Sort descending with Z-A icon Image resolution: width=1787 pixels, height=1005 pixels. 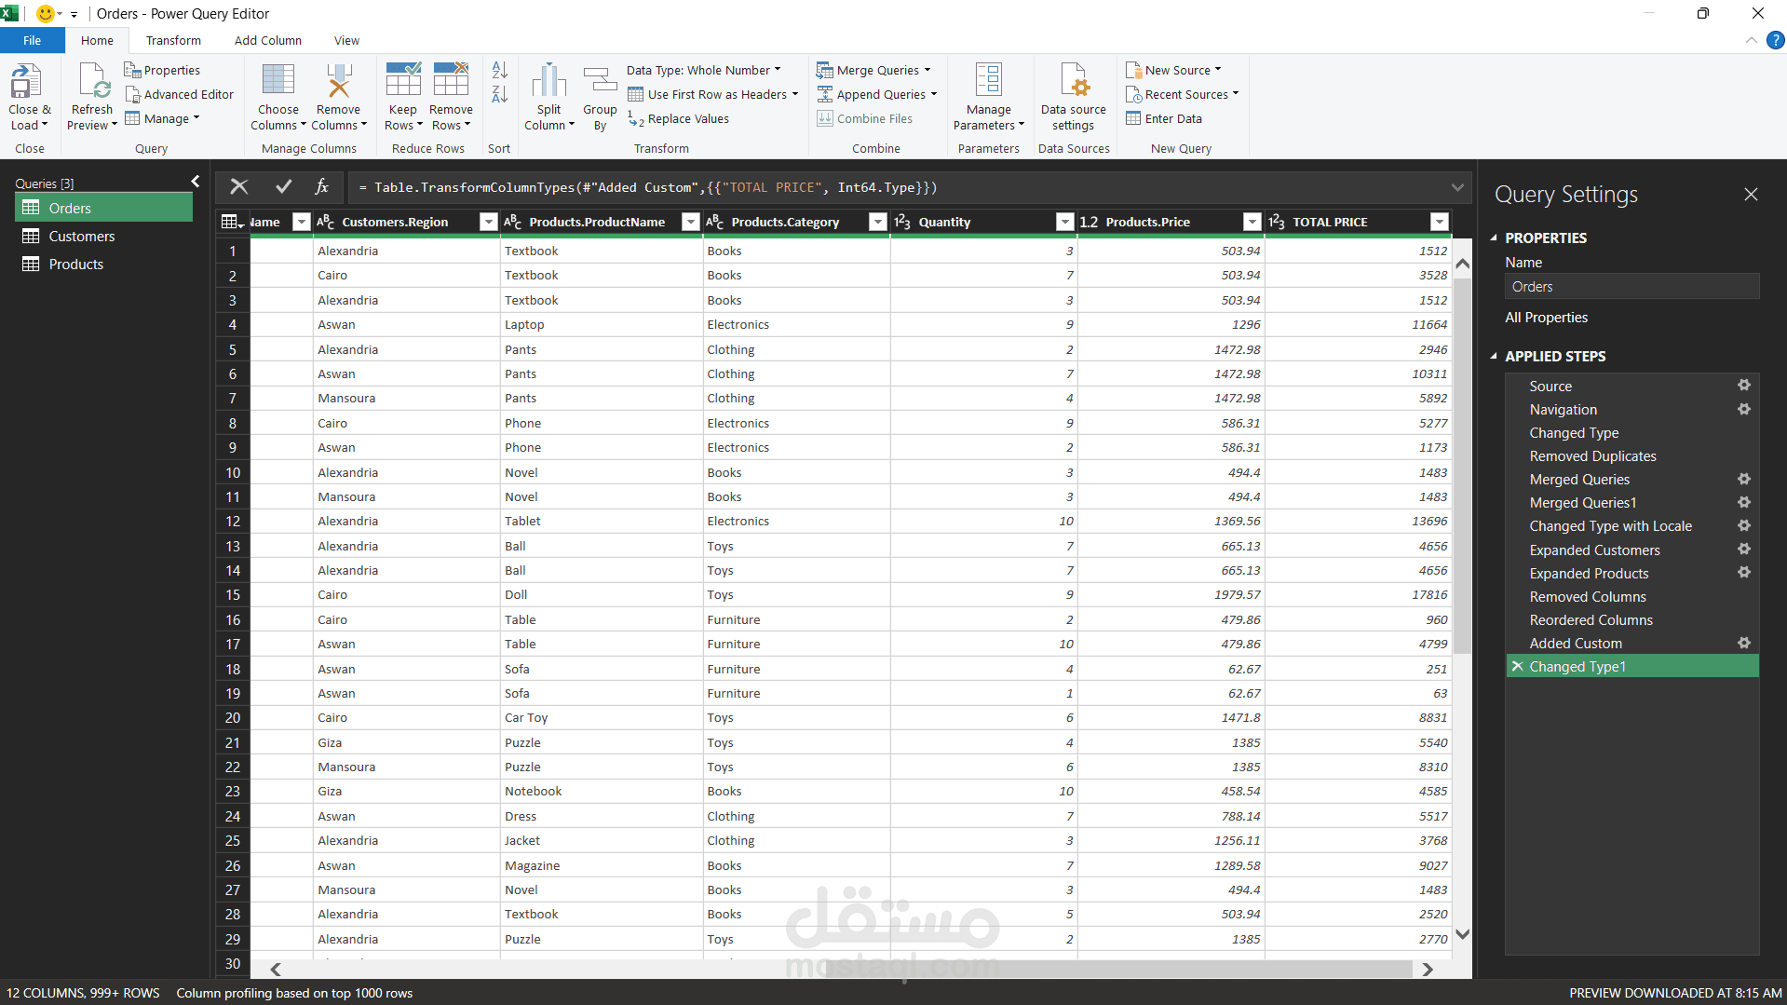[500, 94]
